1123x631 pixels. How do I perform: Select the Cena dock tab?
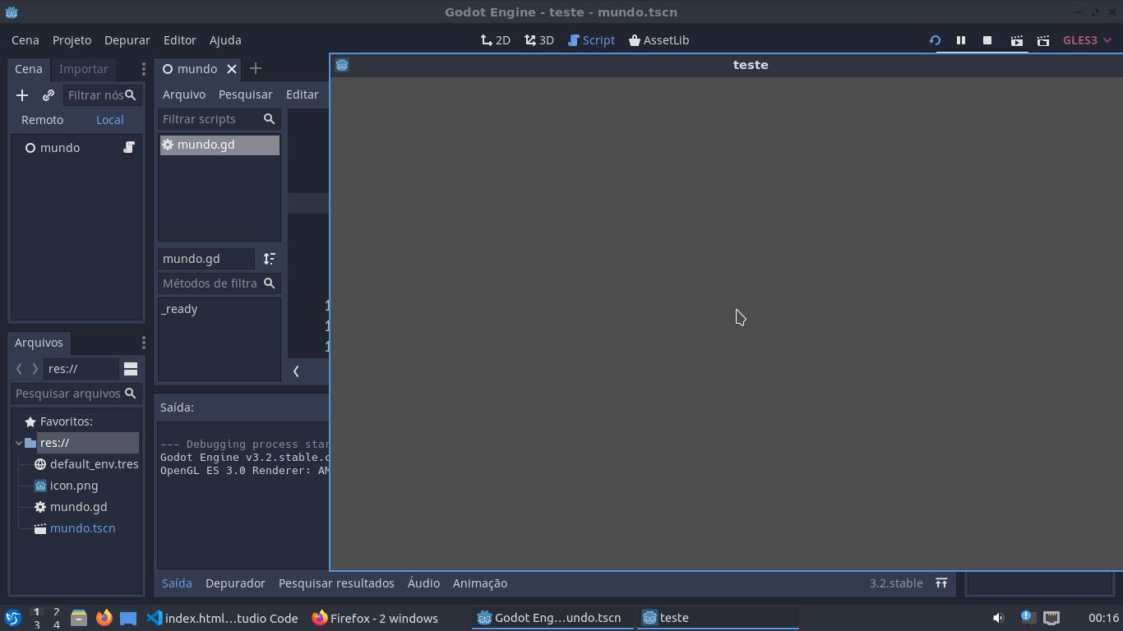[29, 69]
